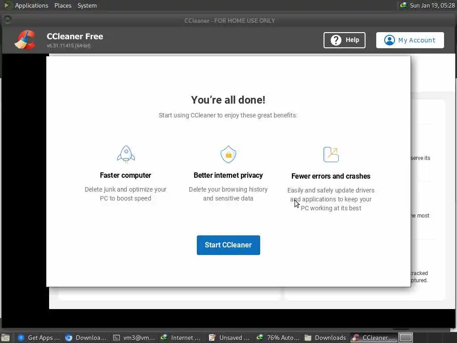Open the System menu

(x=87, y=5)
